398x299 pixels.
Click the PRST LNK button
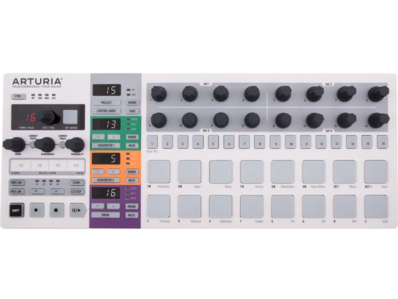pos(17,191)
